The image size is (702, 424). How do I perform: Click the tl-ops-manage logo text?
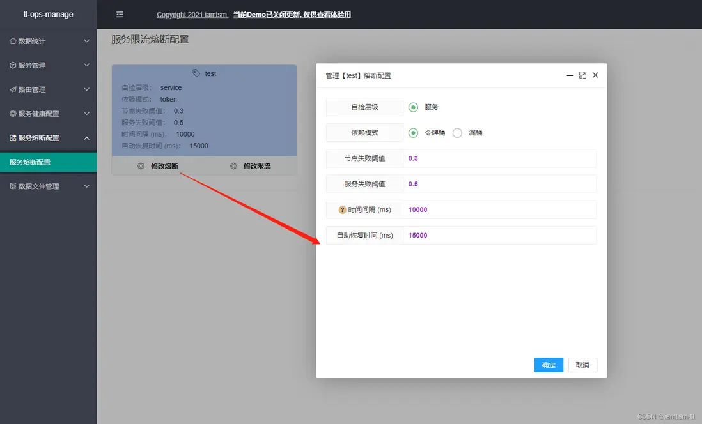pyautogui.click(x=49, y=14)
